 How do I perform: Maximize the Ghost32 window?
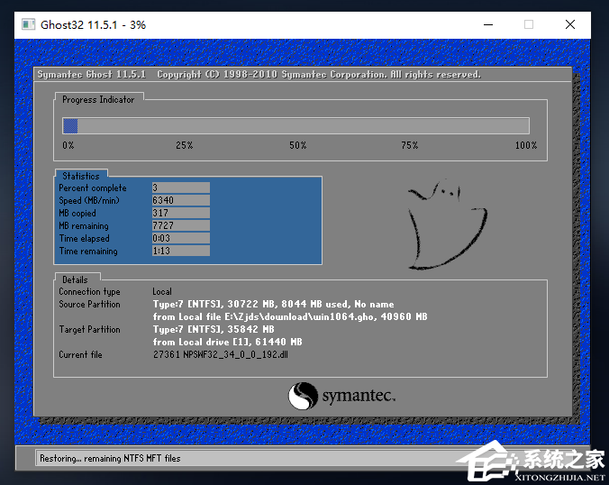tap(529, 24)
